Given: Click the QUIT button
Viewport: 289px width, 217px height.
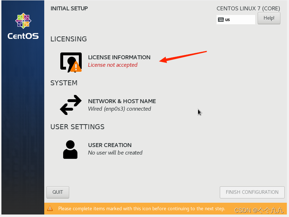Looking at the screenshot, I should pos(58,192).
